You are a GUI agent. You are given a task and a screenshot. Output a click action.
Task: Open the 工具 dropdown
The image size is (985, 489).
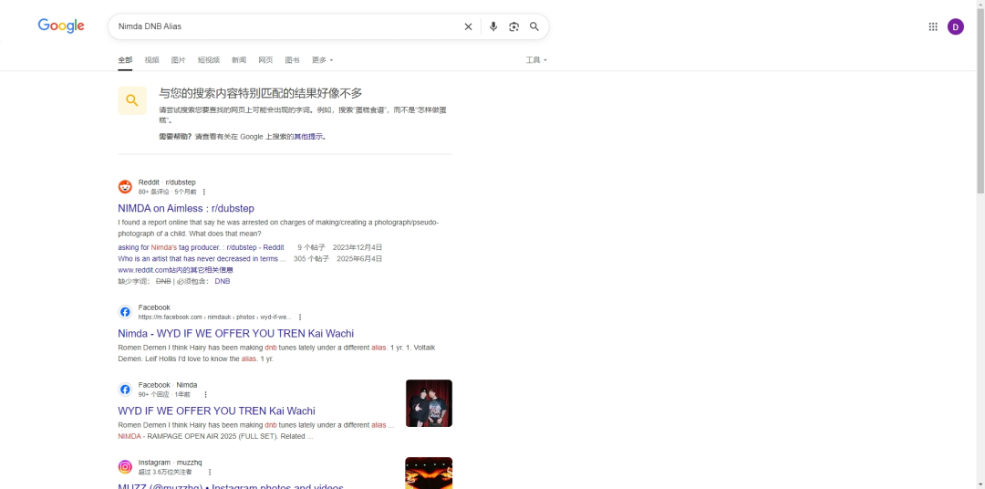click(536, 59)
